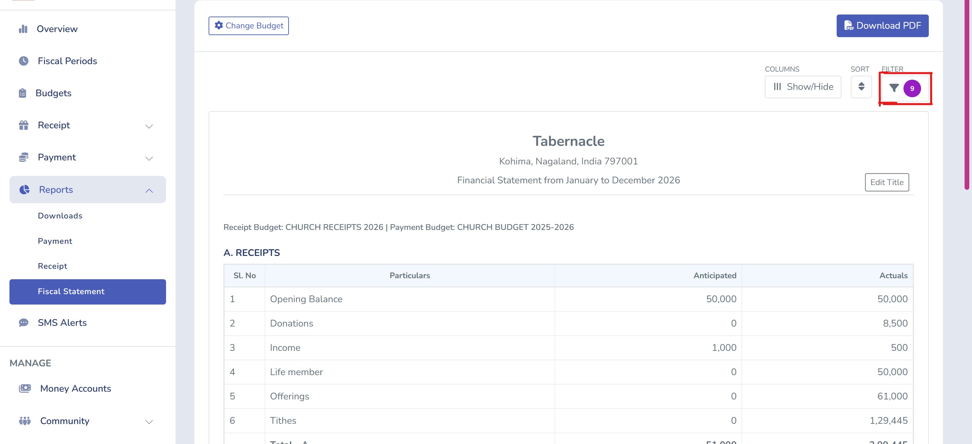Click the Edit Title button
The height and width of the screenshot is (444, 972).
coord(887,182)
